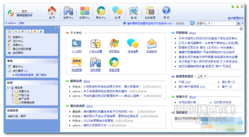Click the small home icon at top right
Screen dimensions: 249x137
pos(242,6)
